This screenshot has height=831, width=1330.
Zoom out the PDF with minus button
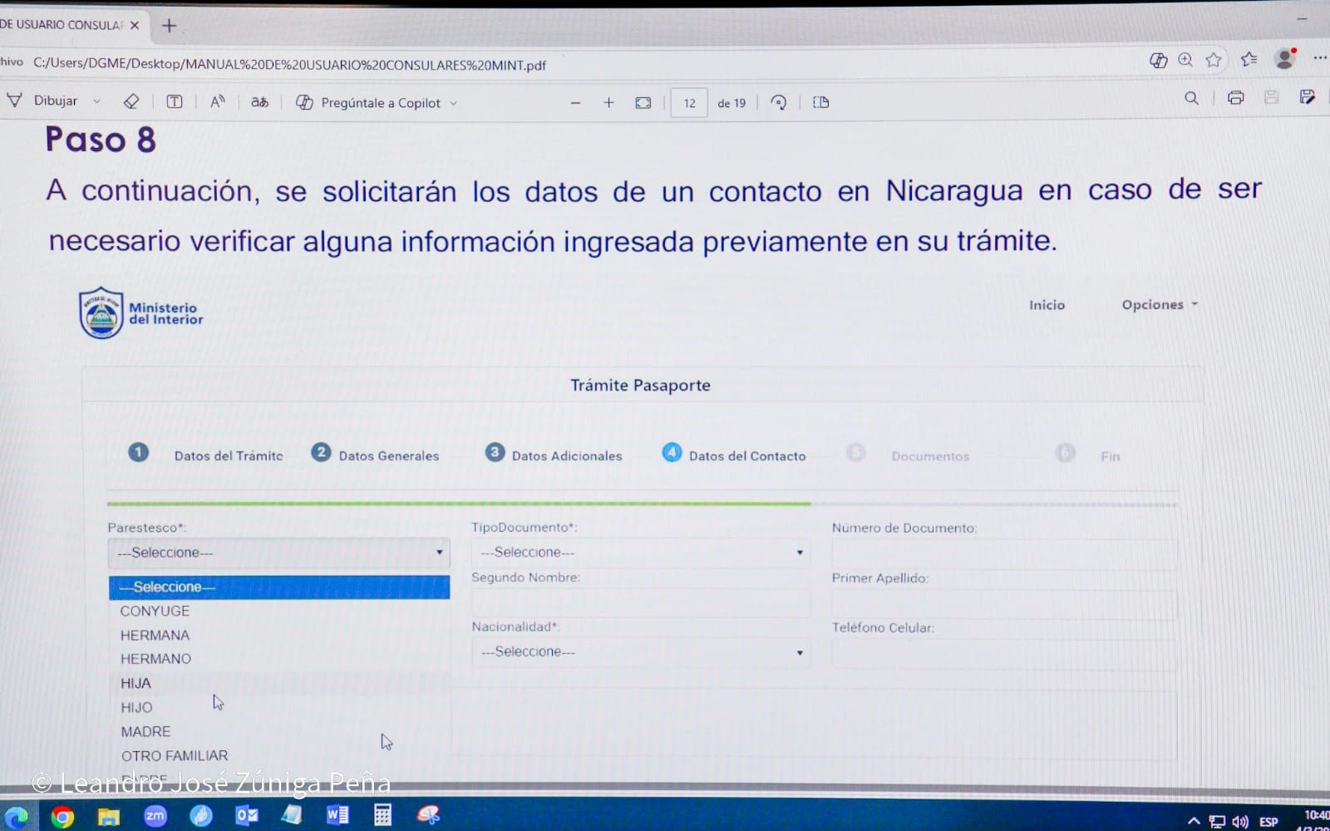coord(575,103)
